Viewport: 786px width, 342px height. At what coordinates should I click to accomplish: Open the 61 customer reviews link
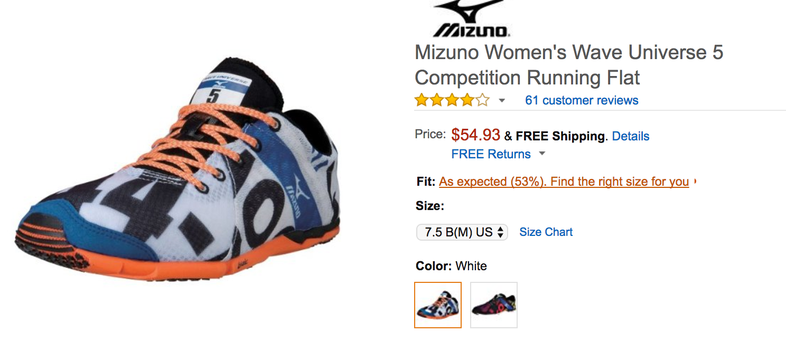point(582,100)
